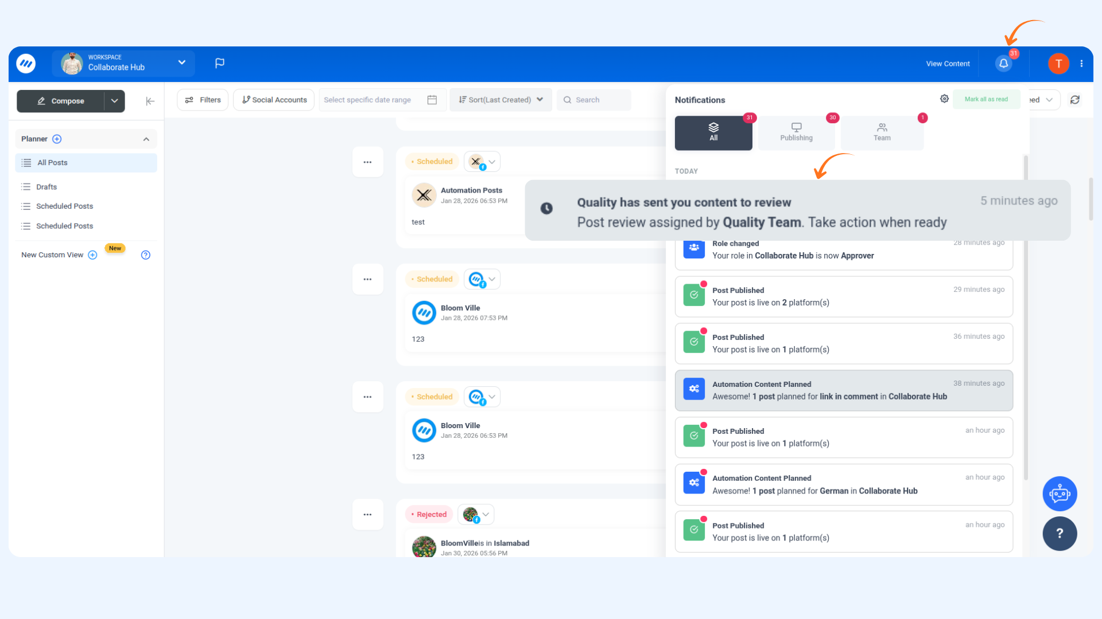Expand the Compose dropdown arrow
Screen dimensions: 1102x619
(115, 101)
